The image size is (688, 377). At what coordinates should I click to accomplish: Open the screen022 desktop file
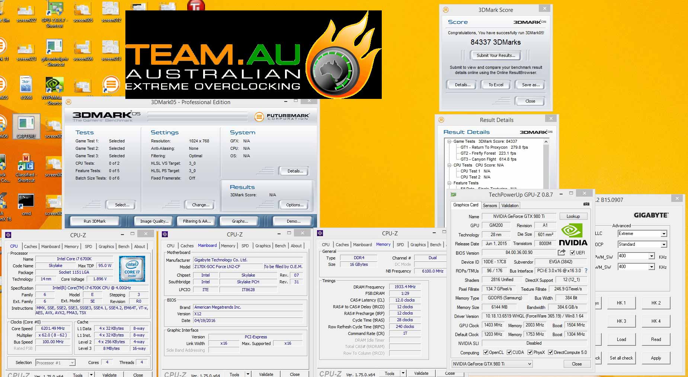click(26, 13)
